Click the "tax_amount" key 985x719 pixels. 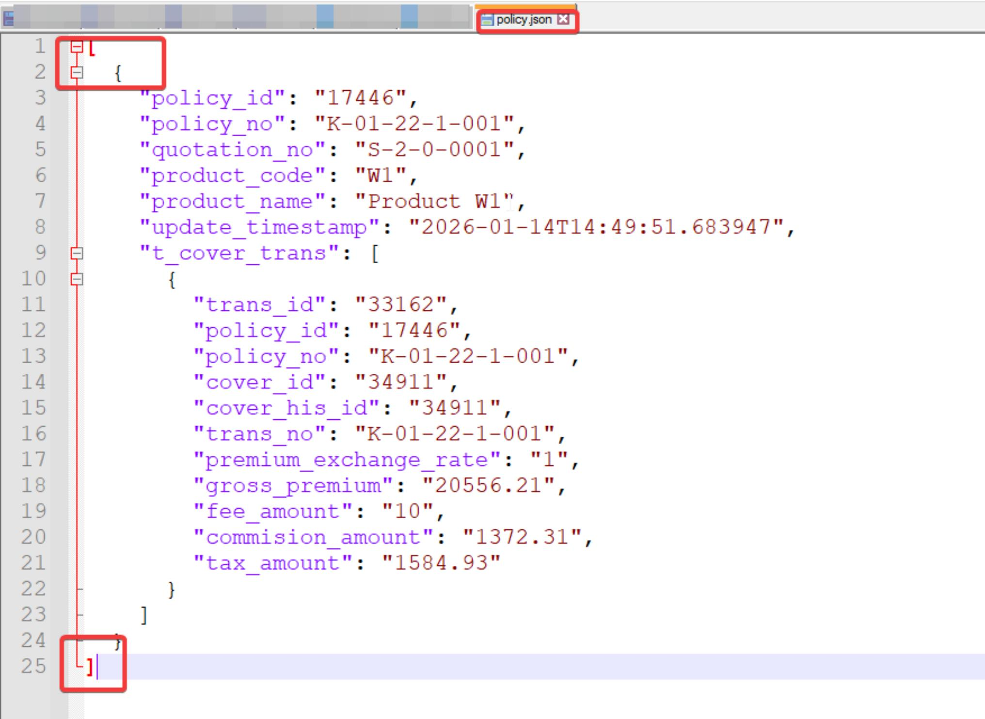(x=272, y=563)
